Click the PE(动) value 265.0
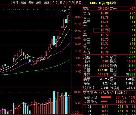136x115 pixels. point(131,88)
